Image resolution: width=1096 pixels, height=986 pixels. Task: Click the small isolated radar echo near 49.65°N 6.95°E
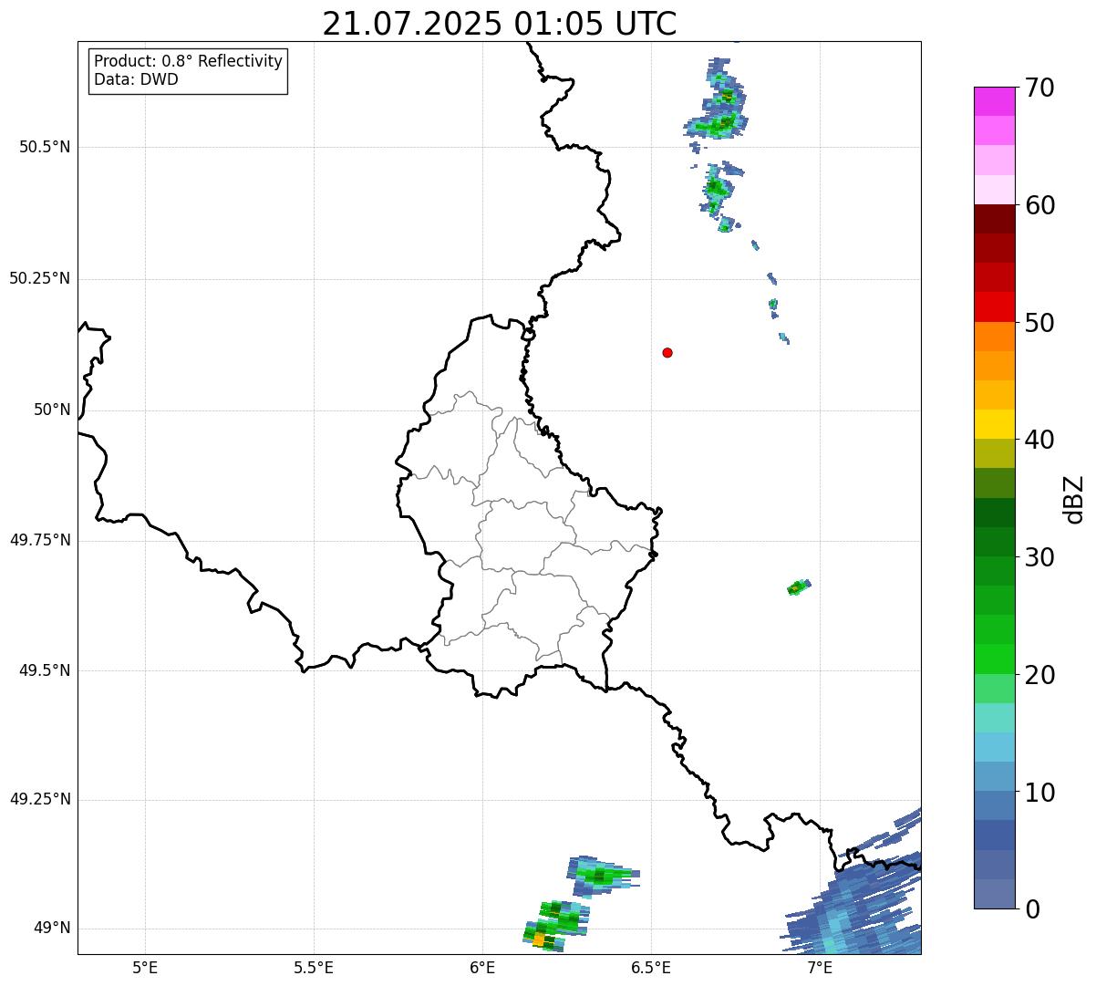point(799,586)
